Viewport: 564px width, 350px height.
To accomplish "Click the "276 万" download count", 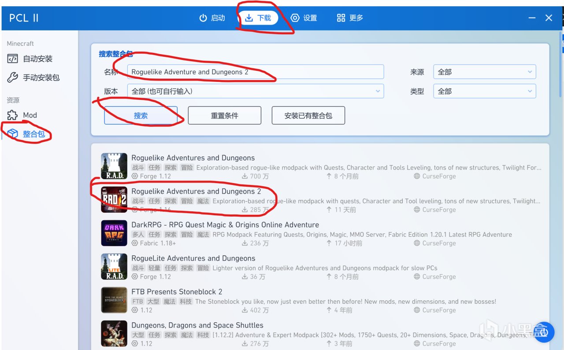I will 259,343.
